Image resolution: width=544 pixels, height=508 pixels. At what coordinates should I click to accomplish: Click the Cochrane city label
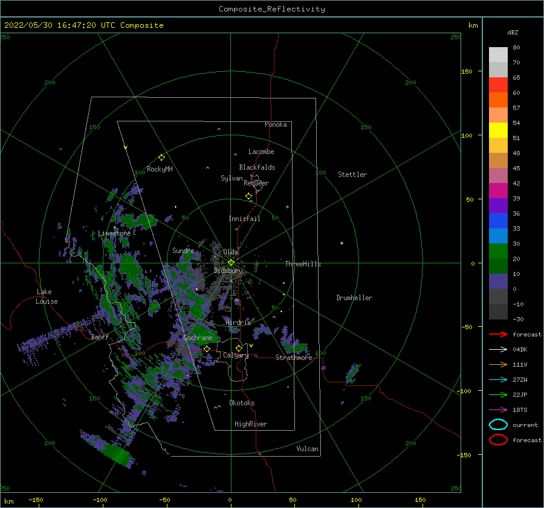[x=198, y=338]
